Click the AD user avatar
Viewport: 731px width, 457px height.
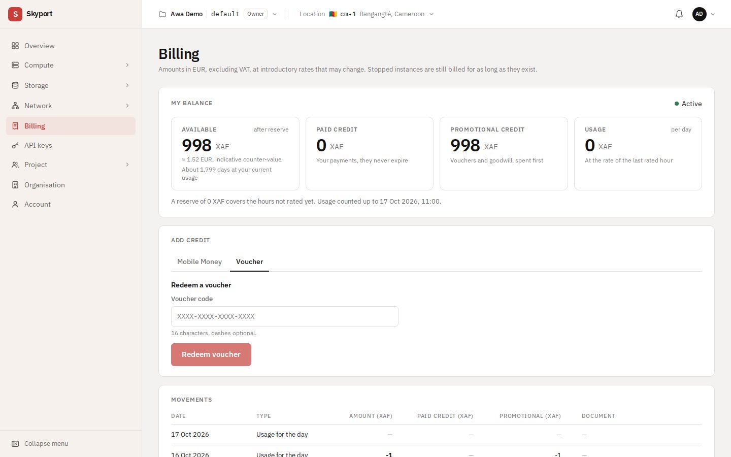click(700, 14)
